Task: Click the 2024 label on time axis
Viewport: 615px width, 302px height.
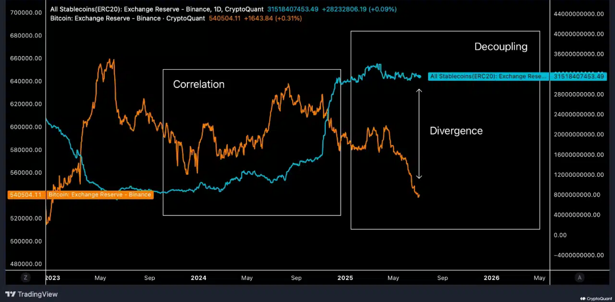Action: tap(198, 278)
